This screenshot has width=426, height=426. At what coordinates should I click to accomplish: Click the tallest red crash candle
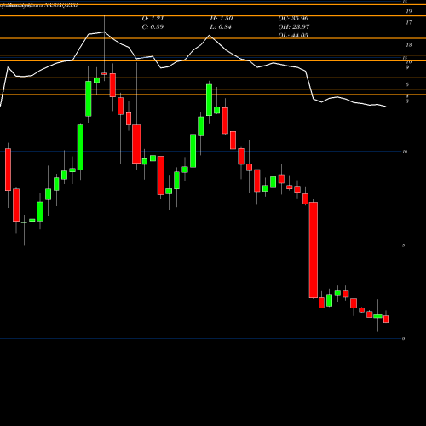[314, 250]
